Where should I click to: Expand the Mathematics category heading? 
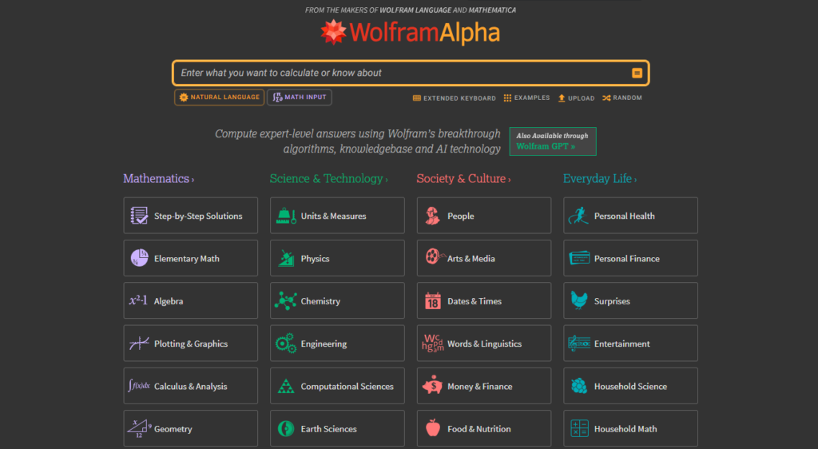pos(159,178)
